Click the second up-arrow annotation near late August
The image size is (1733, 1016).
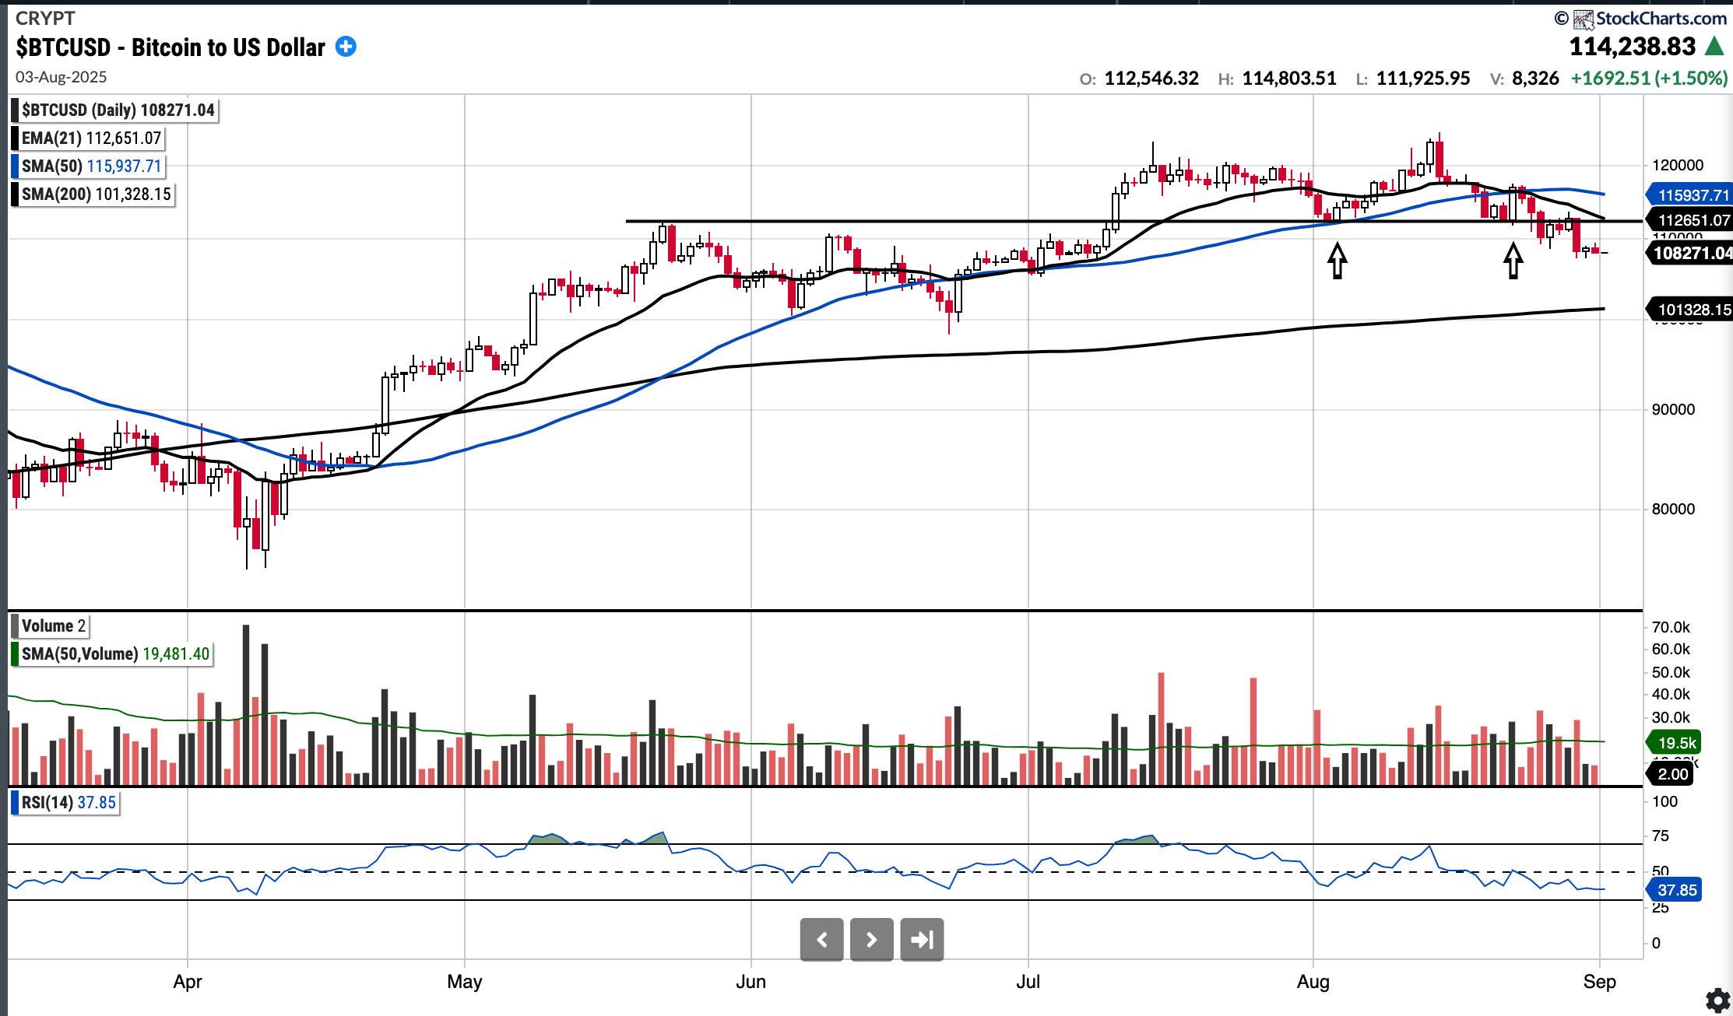pos(1513,261)
